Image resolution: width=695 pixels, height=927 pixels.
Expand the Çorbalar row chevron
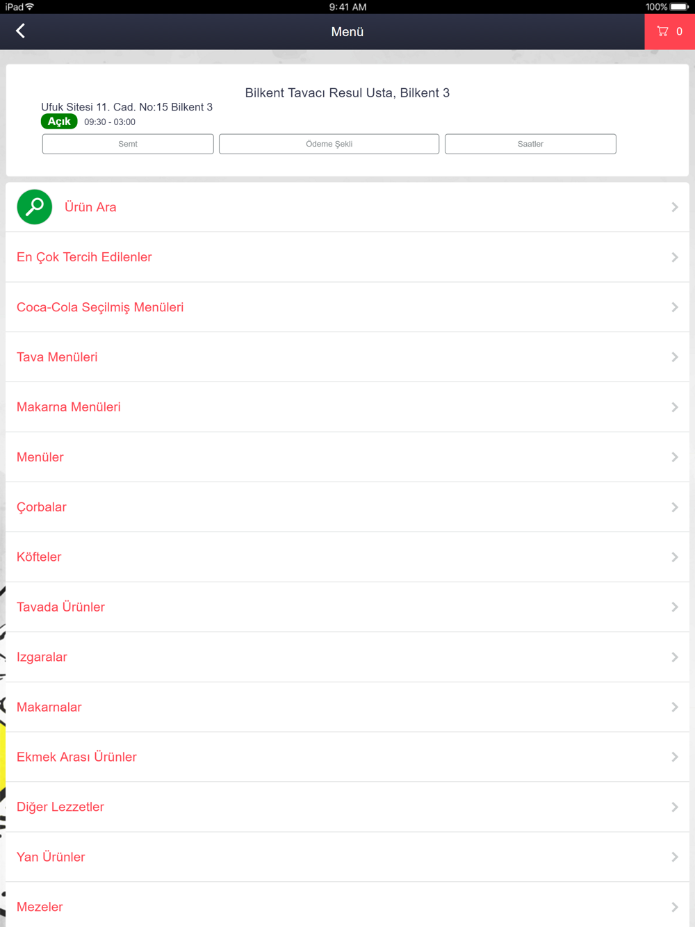pyautogui.click(x=675, y=507)
